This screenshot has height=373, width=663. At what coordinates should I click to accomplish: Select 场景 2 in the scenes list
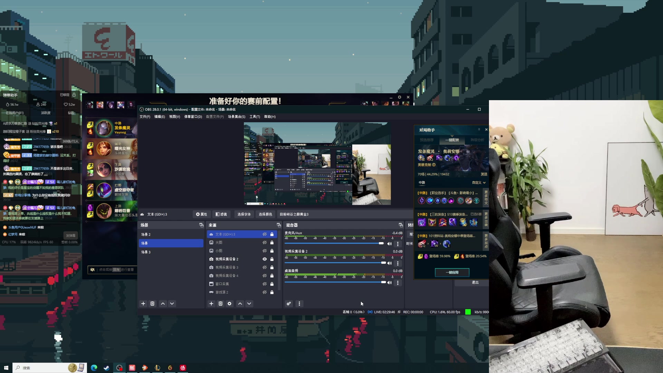pyautogui.click(x=171, y=235)
